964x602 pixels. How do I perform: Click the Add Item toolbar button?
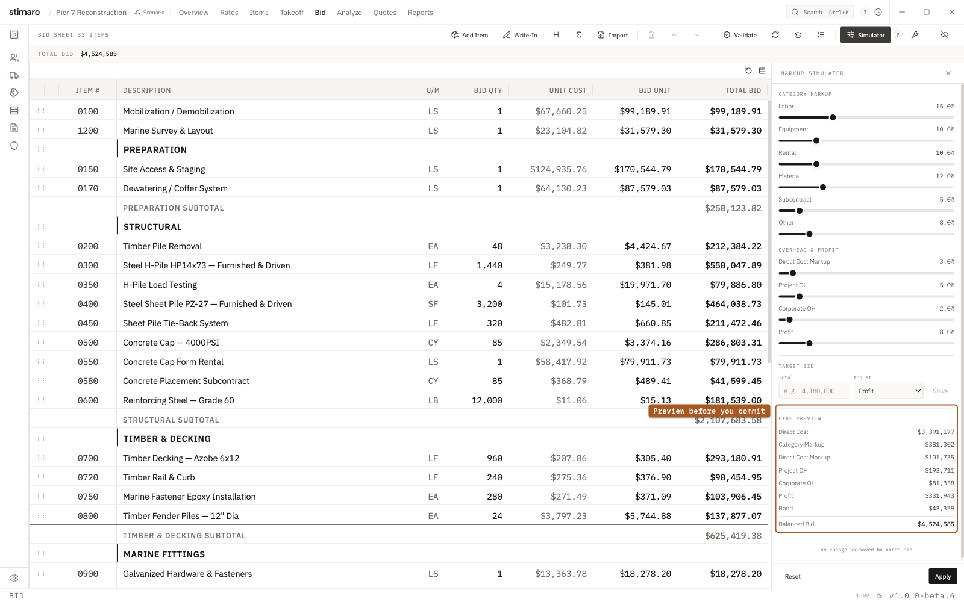[469, 35]
